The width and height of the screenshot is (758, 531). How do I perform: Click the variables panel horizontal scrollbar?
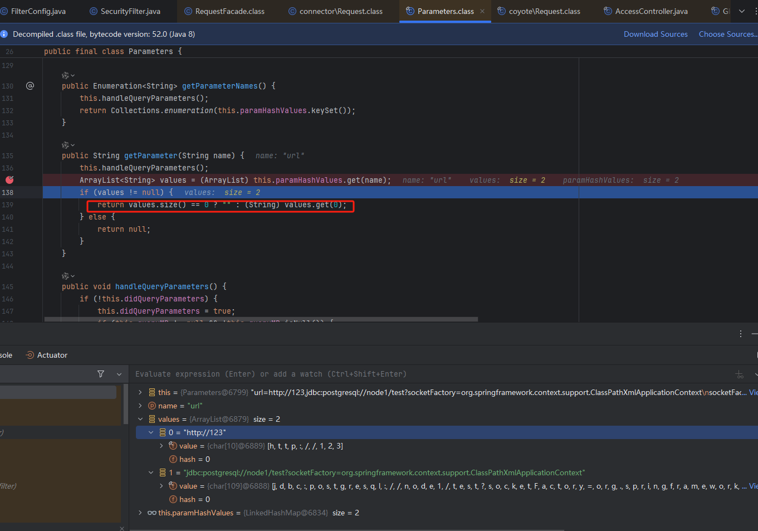pos(348,530)
